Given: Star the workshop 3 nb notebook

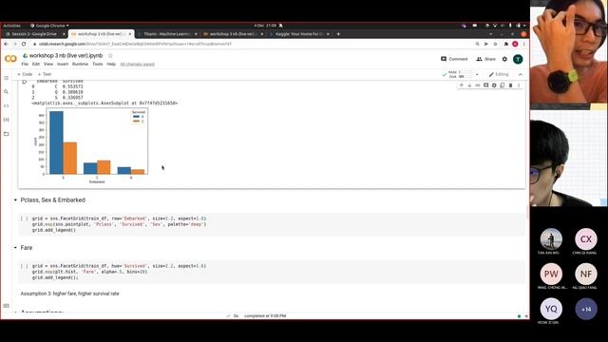Looking at the screenshot, I should [110, 55].
